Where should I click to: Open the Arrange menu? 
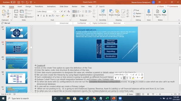(117, 13)
